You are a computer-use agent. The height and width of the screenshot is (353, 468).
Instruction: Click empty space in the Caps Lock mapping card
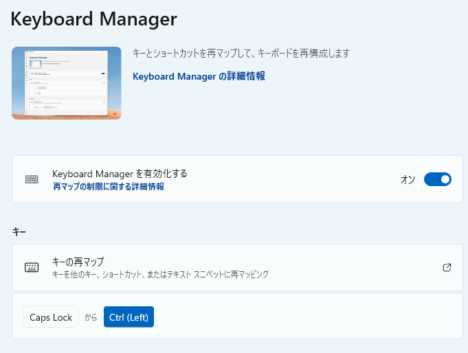tap(309, 316)
